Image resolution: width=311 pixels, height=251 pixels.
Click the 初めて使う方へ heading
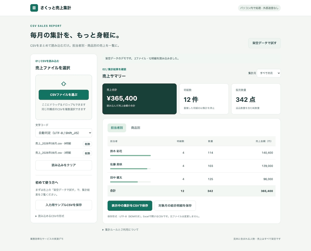[x=47, y=183]
